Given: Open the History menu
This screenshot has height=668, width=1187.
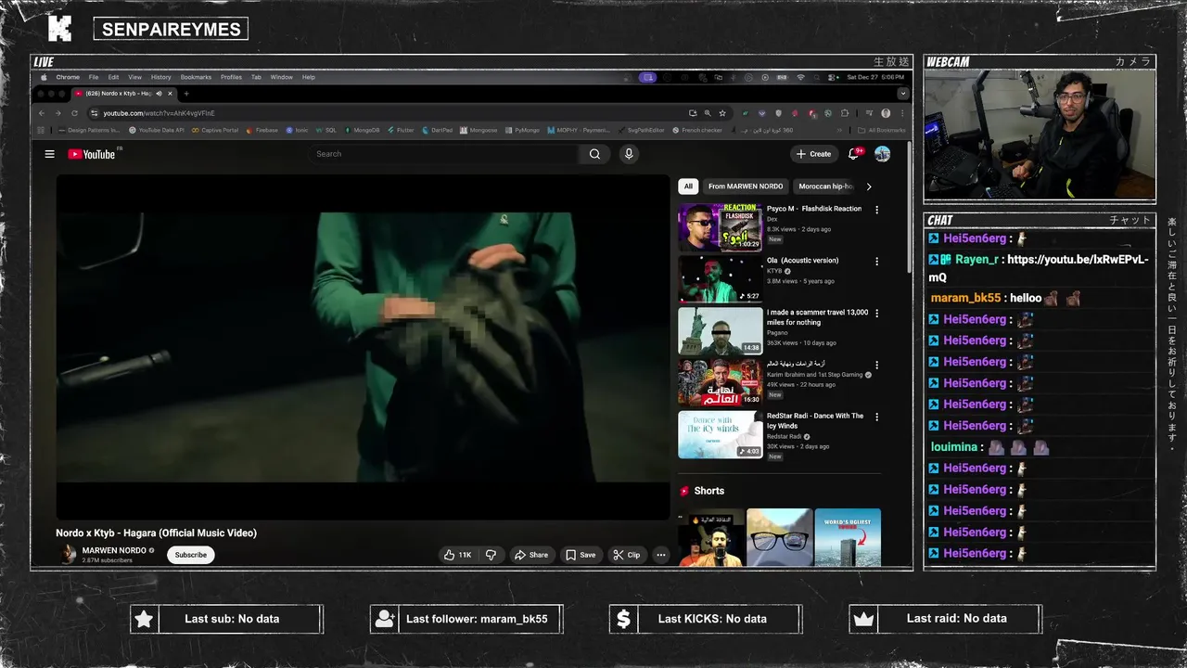Looking at the screenshot, I should tap(161, 77).
